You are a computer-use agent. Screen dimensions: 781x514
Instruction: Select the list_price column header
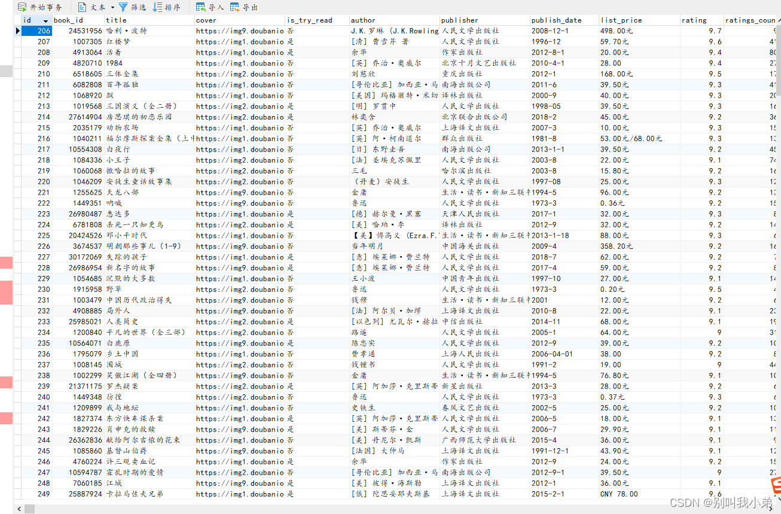pos(639,20)
